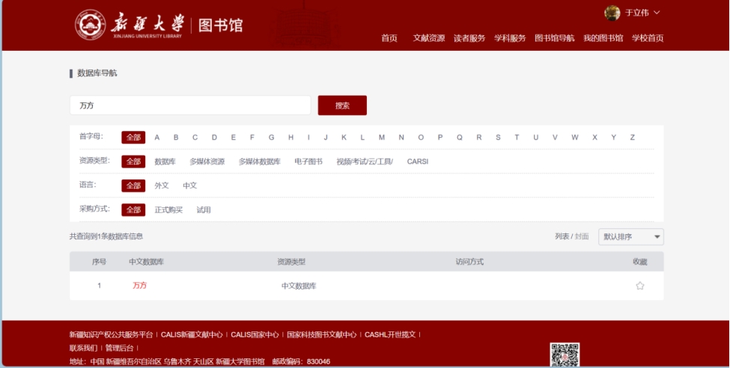Filter by first letter W
Viewport: 730px width, 368px height.
click(x=575, y=137)
